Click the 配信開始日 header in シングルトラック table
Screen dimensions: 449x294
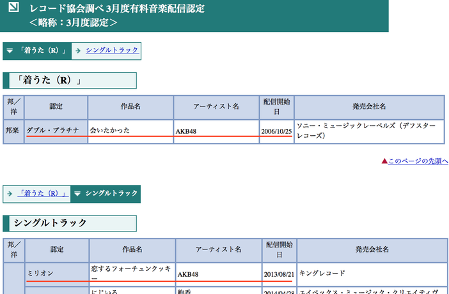[x=280, y=250]
